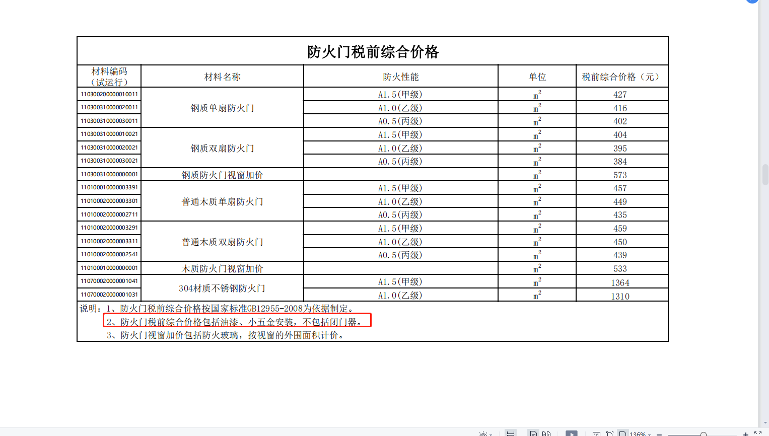Zoom in with the plus button
769x436 pixels.
(746, 434)
